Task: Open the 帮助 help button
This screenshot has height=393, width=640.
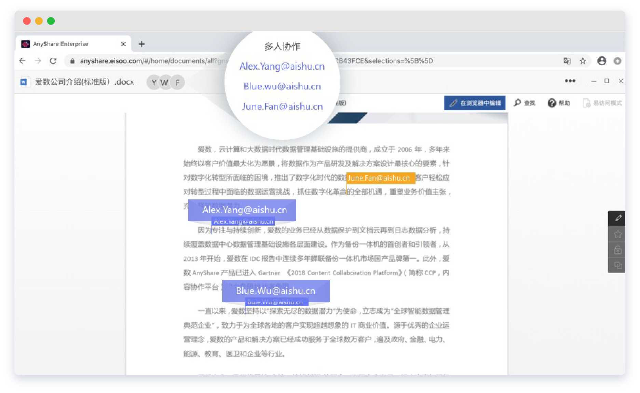Action: (x=559, y=103)
